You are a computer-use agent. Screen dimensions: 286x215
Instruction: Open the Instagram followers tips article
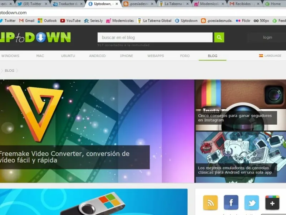click(235, 118)
